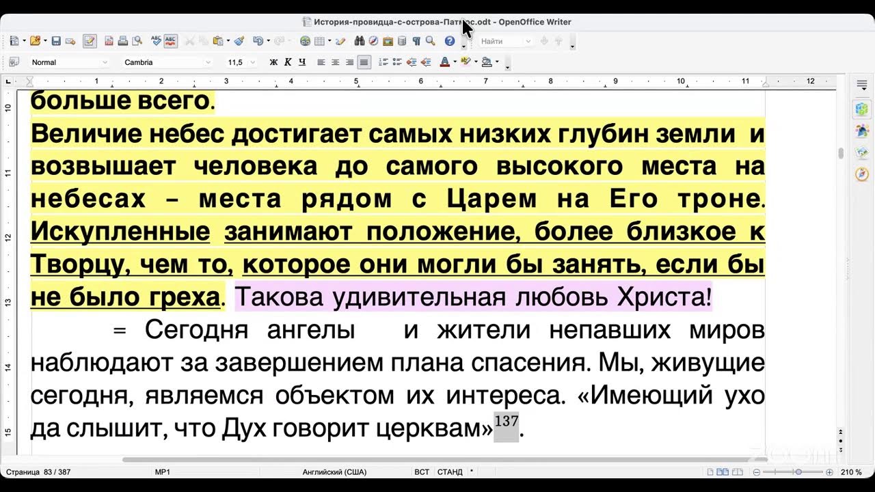The width and height of the screenshot is (875, 492).
Task: Toggle СТАНД selection mode in status bar
Action: [x=450, y=472]
